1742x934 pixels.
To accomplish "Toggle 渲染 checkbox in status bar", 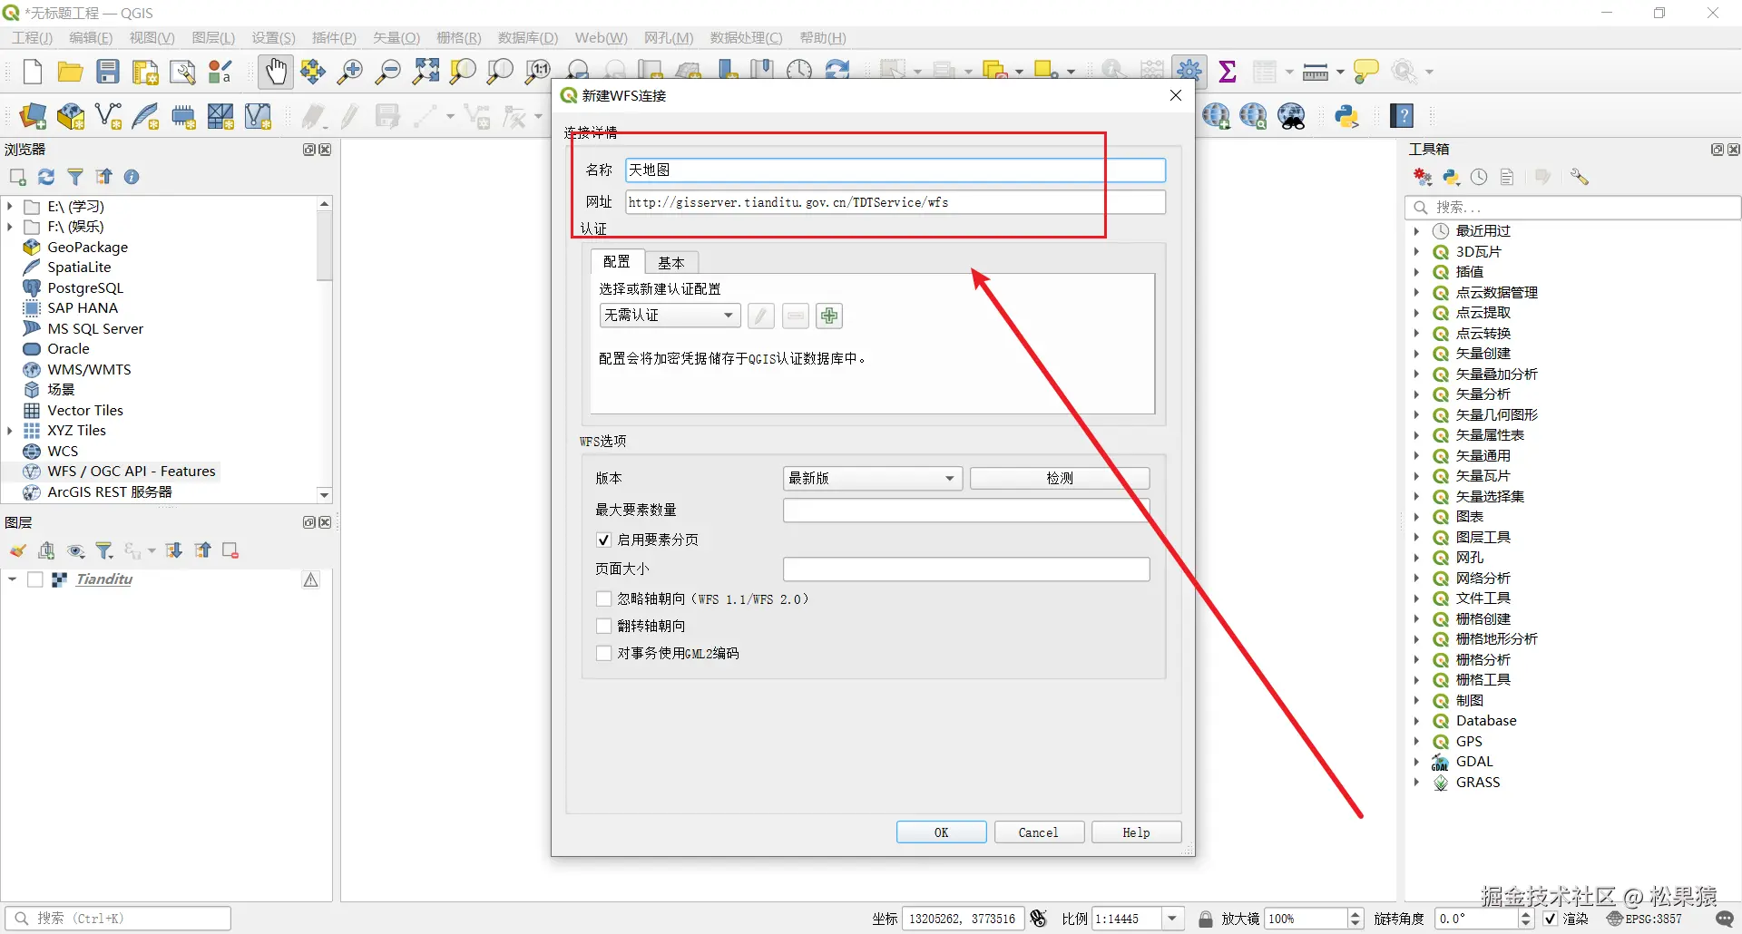I will pos(1551,919).
